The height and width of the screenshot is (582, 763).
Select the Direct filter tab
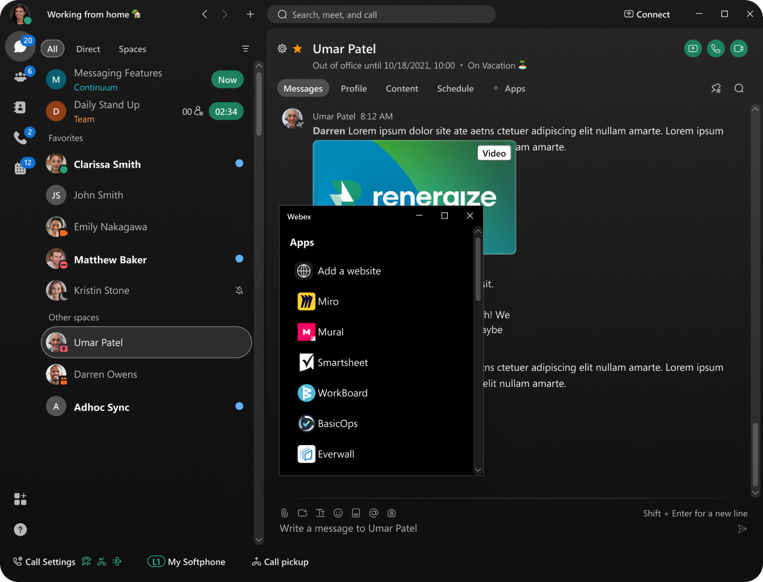(88, 49)
